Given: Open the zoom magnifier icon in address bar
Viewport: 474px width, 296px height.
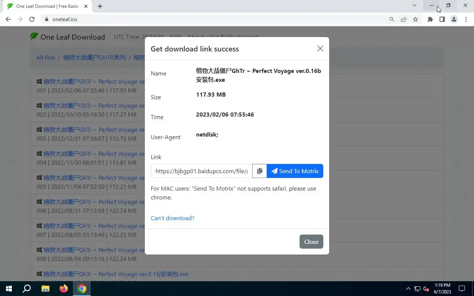Looking at the screenshot, I should (x=392, y=19).
